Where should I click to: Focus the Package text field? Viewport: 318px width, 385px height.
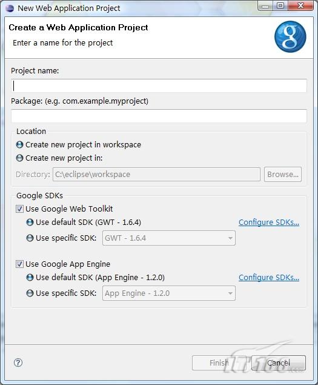point(159,116)
